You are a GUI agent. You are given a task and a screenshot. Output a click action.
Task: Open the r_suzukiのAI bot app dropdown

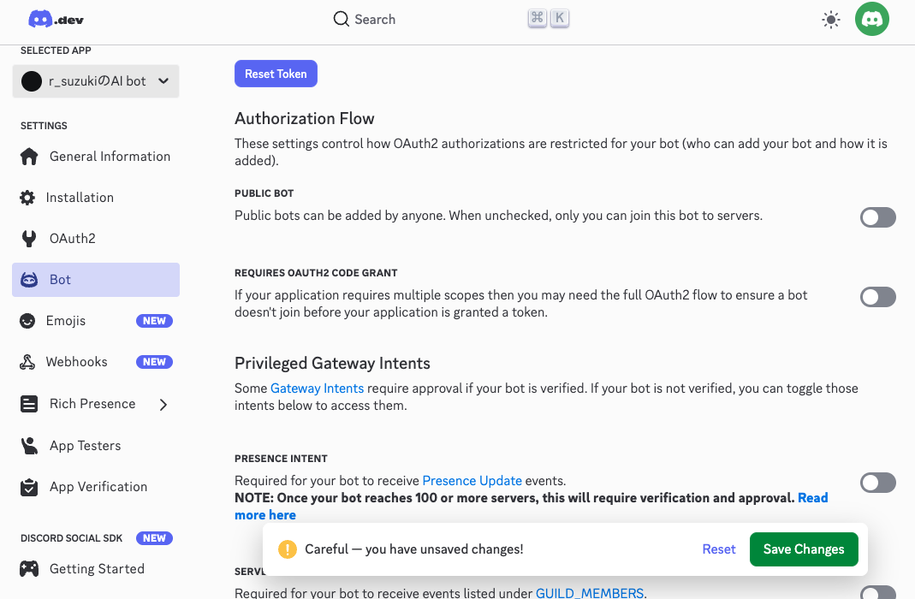click(96, 81)
